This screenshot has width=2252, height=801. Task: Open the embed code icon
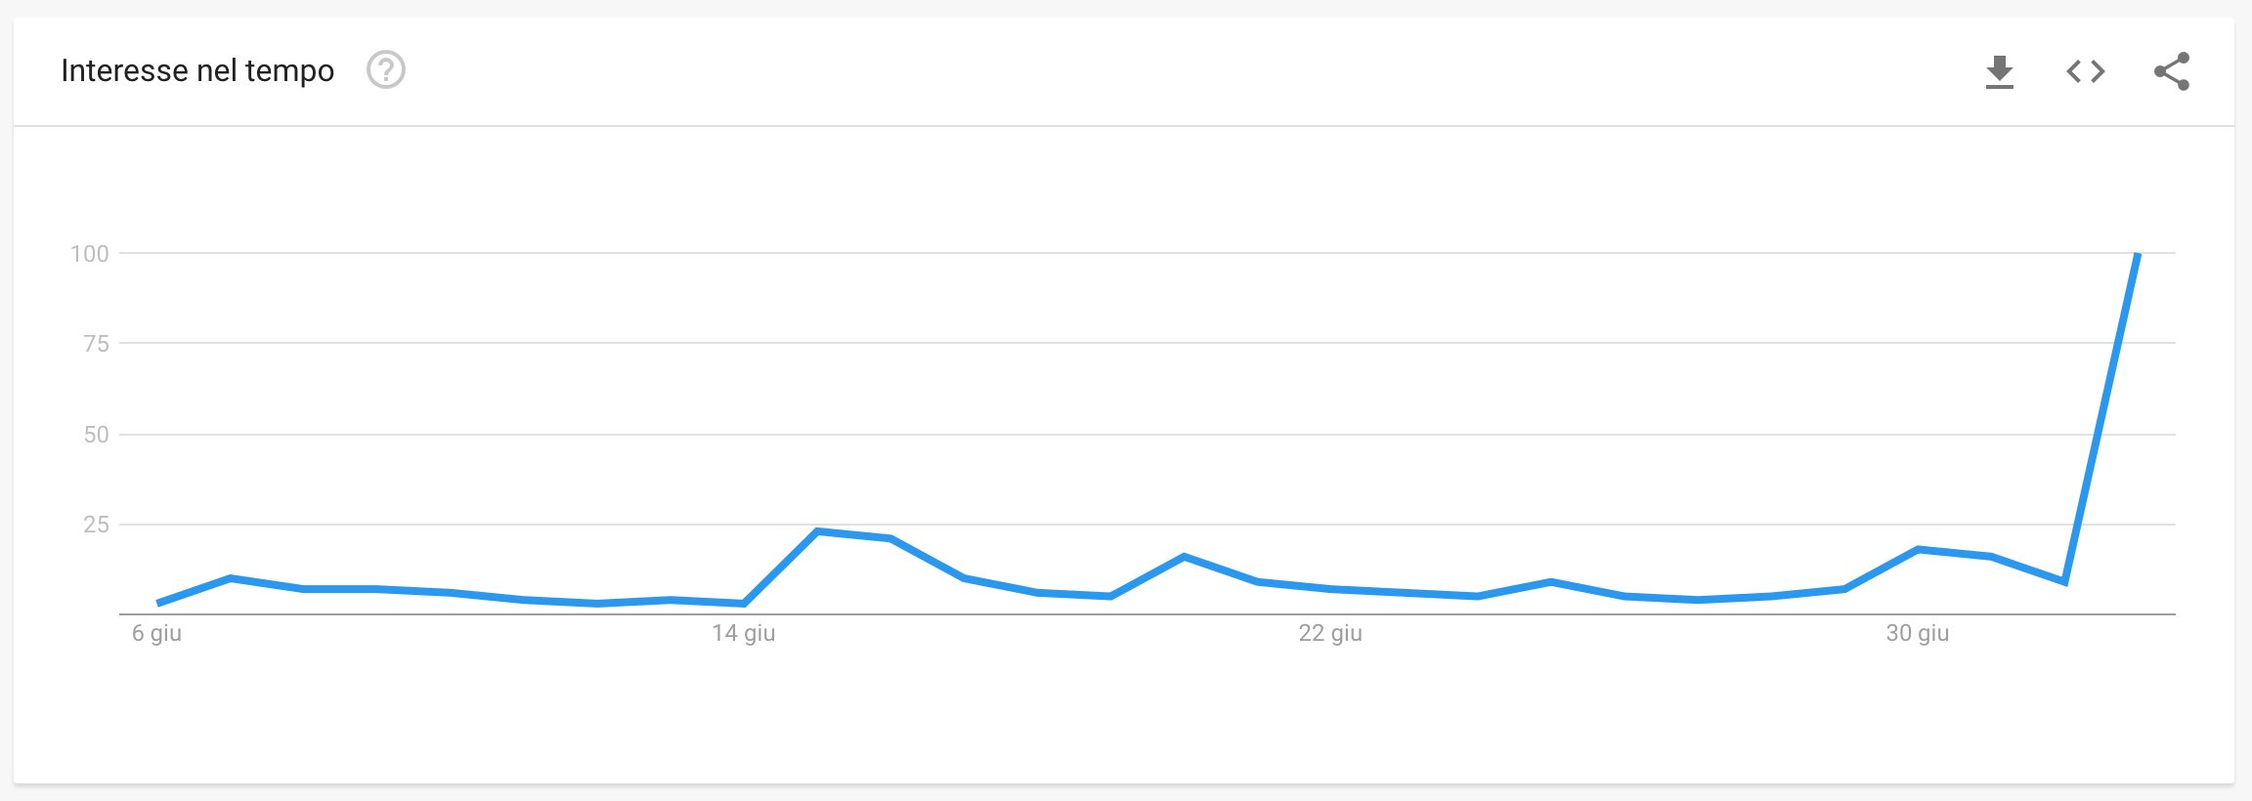(x=2086, y=71)
